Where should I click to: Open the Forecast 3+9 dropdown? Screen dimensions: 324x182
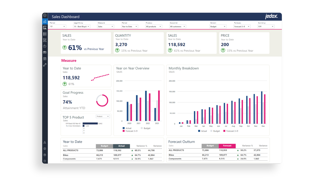click(242, 26)
